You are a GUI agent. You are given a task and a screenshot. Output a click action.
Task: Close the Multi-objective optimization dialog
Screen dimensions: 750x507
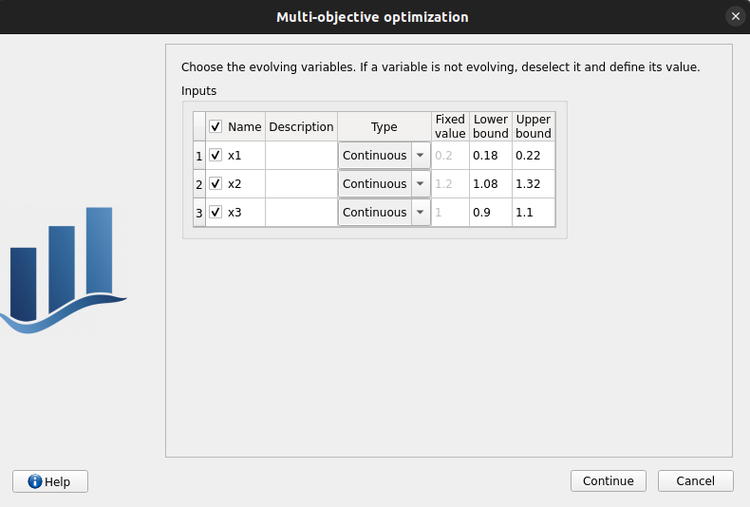(735, 17)
